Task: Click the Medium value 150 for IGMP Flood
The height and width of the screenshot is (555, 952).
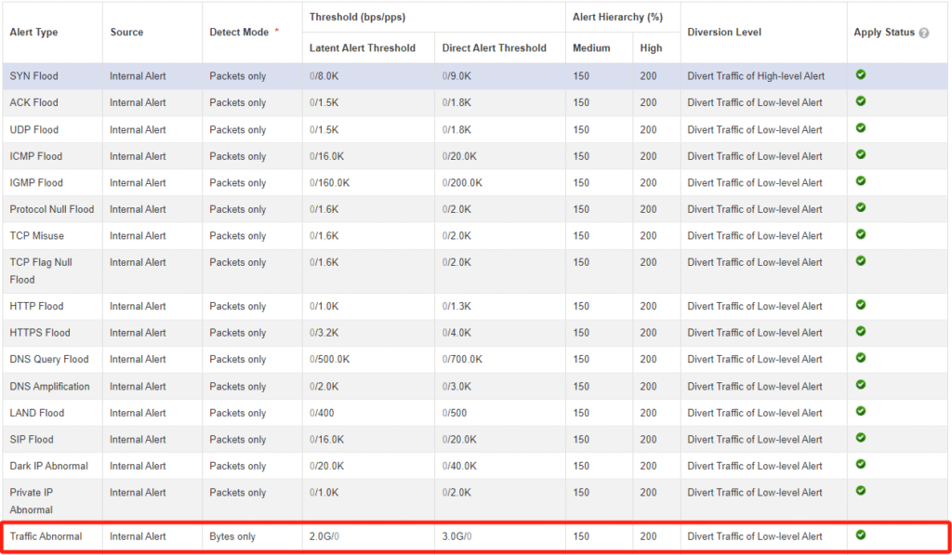Action: [x=581, y=182]
